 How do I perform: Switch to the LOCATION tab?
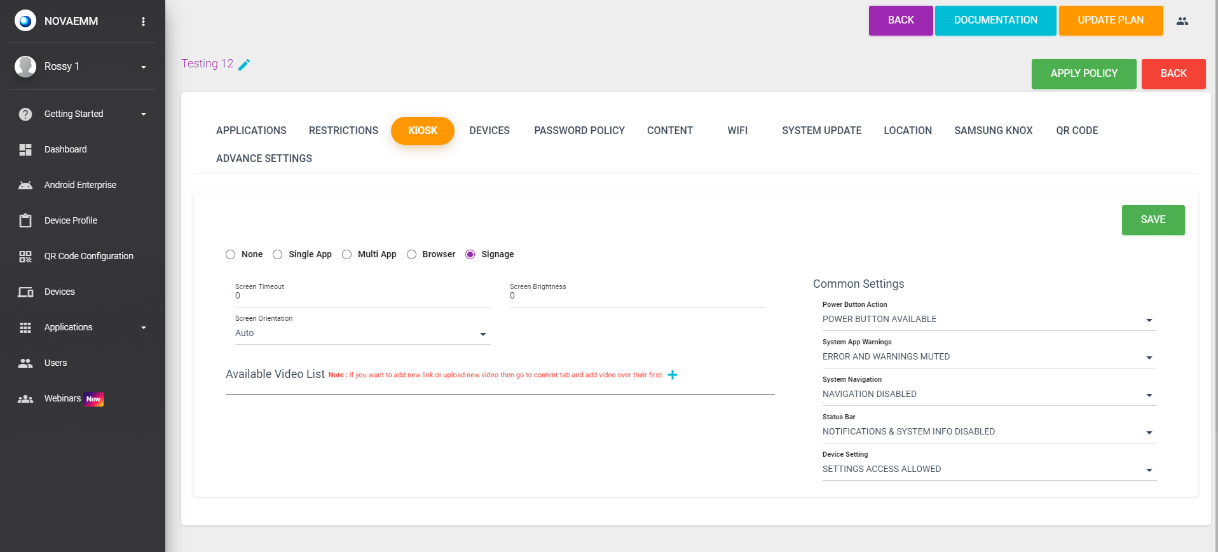coord(908,131)
